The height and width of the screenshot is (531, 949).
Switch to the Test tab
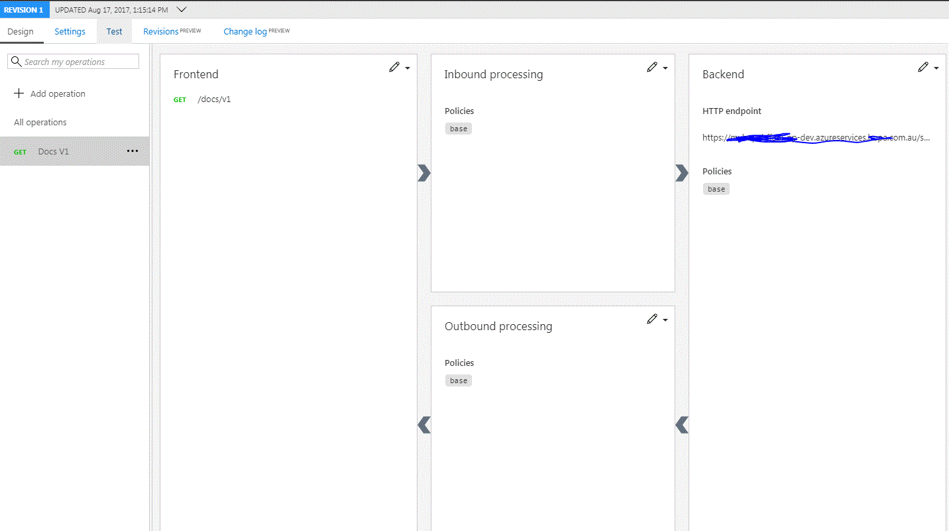pyautogui.click(x=114, y=31)
